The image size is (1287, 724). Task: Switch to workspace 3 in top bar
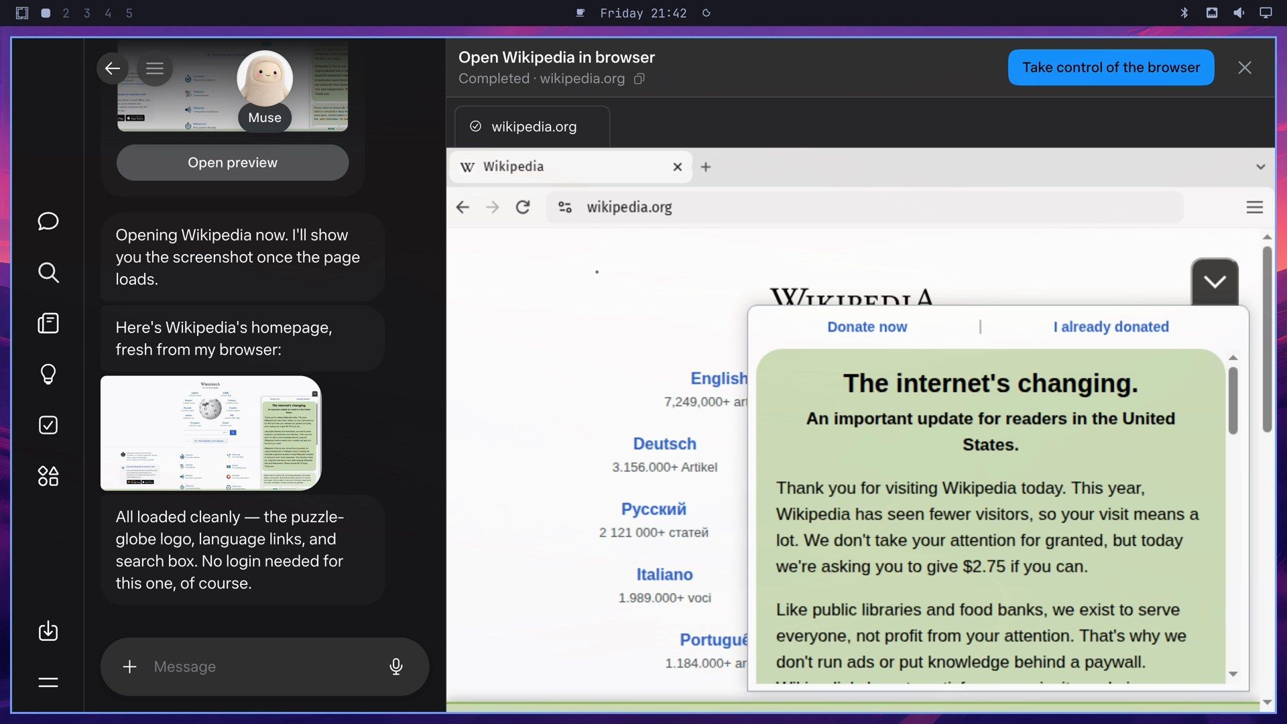click(x=87, y=13)
